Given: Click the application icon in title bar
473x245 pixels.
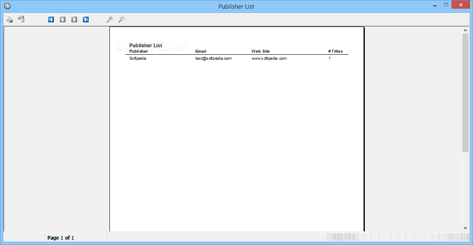Looking at the screenshot, I should click(x=7, y=6).
